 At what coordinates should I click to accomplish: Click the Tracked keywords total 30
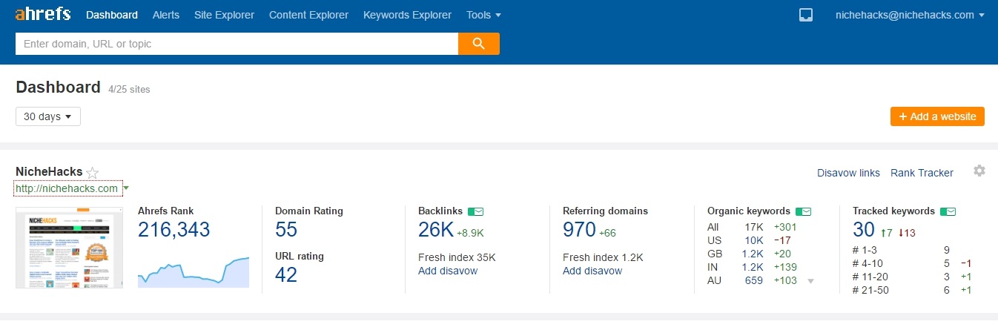pyautogui.click(x=864, y=230)
